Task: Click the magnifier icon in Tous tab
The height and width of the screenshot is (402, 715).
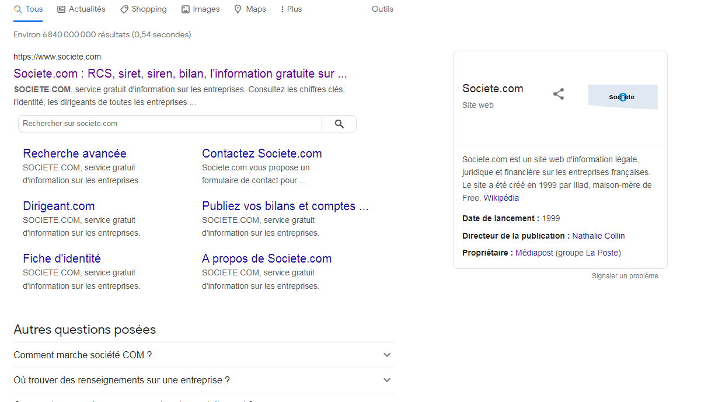Action: pyautogui.click(x=18, y=9)
